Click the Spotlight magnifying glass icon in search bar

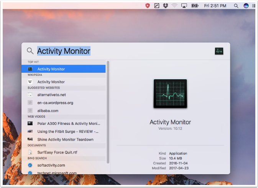click(x=30, y=51)
